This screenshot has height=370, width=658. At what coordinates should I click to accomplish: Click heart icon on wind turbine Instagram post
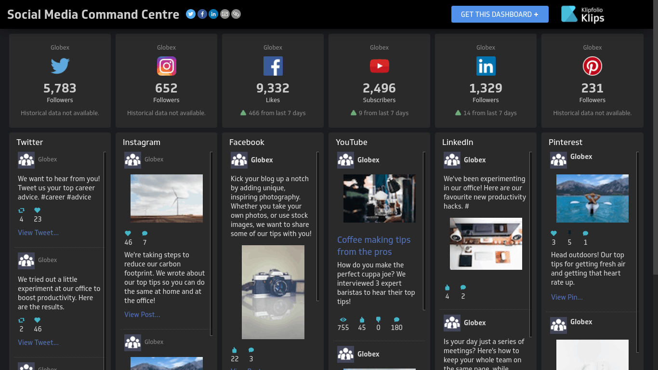coord(128,234)
